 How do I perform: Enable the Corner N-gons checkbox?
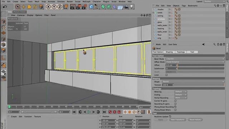[x=175, y=101]
